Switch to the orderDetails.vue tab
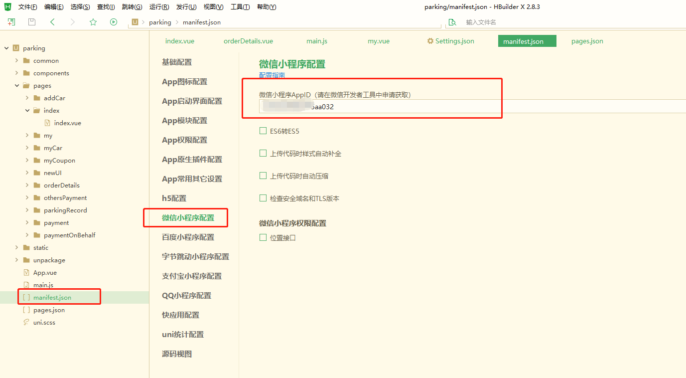The height and width of the screenshot is (378, 686). tap(248, 41)
